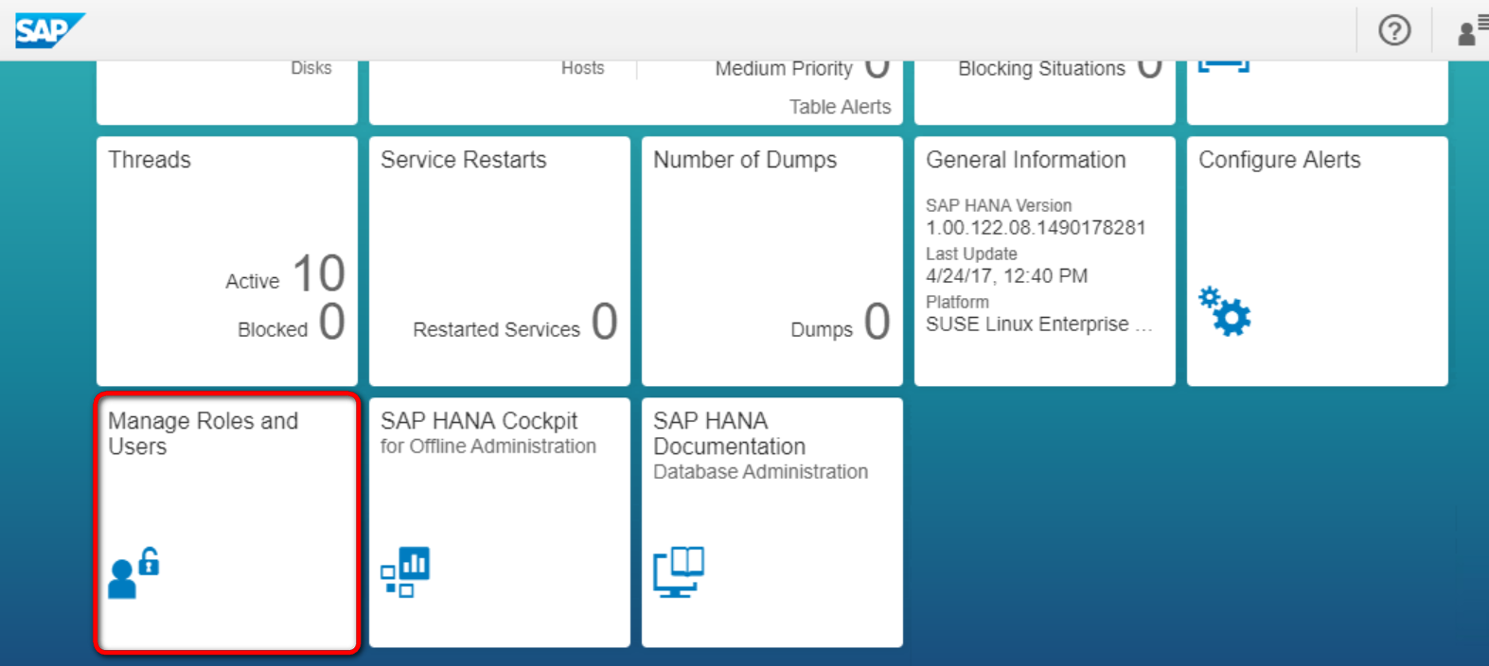Open the General Information tile

(1045, 261)
